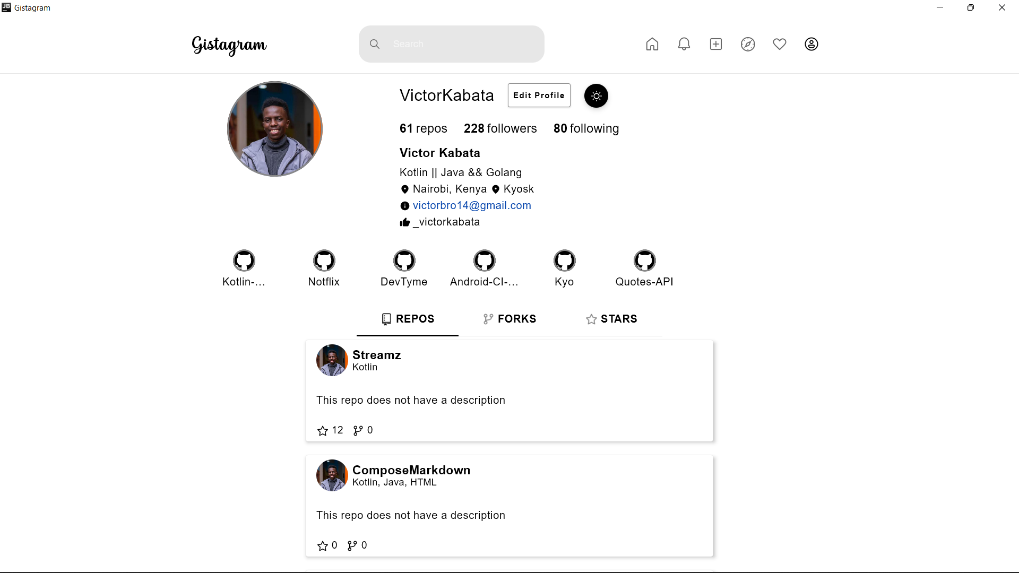
Task: Open the Notflix pinned repo icon
Action: (324, 261)
